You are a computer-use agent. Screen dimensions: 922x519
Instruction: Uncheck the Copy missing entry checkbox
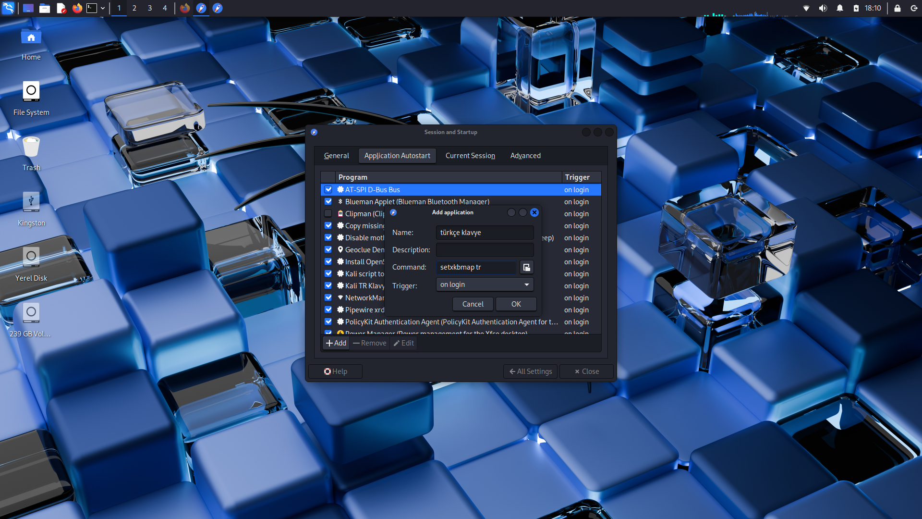(x=328, y=226)
